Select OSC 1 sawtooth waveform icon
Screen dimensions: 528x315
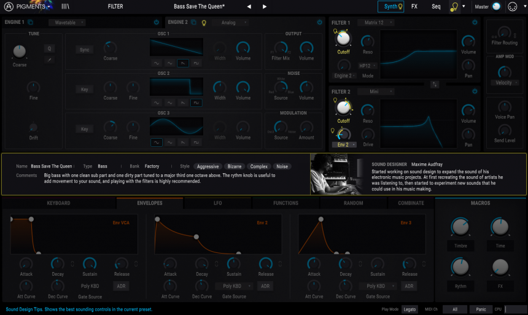tap(183, 63)
